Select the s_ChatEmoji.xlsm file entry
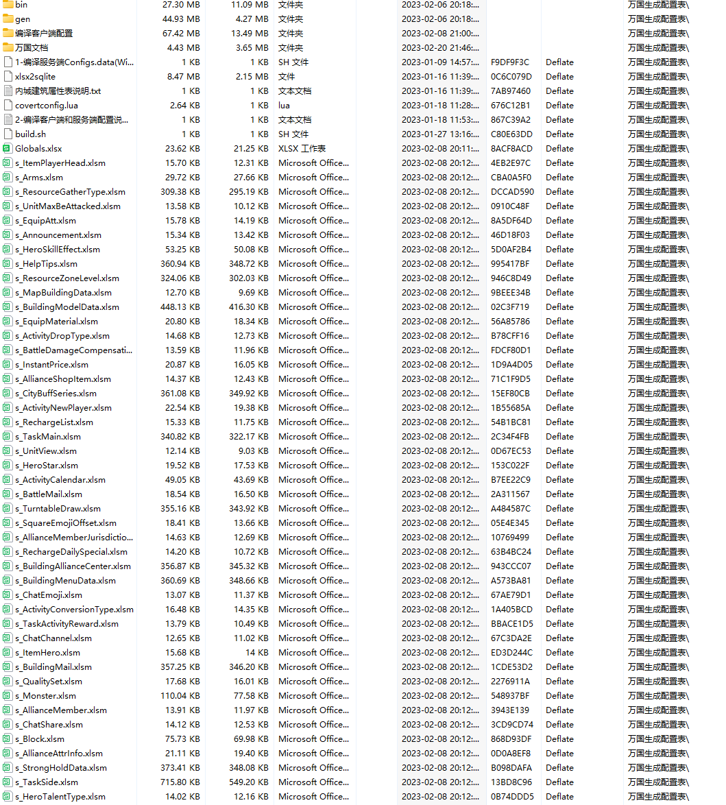 pyautogui.click(x=49, y=594)
